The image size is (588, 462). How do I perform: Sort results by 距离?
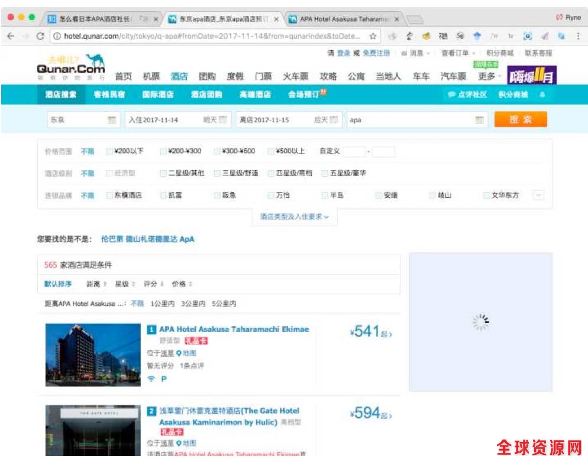point(97,284)
